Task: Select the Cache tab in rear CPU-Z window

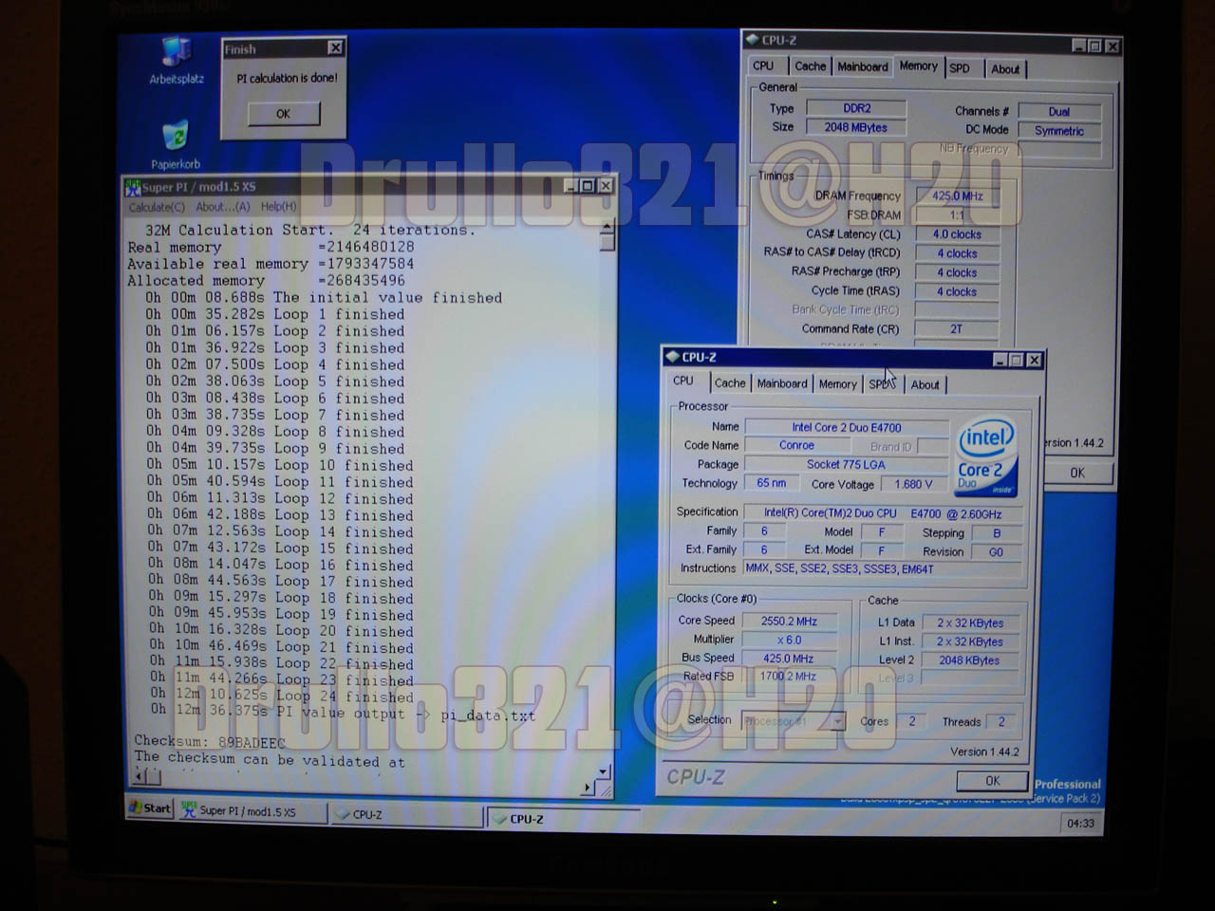Action: click(810, 66)
